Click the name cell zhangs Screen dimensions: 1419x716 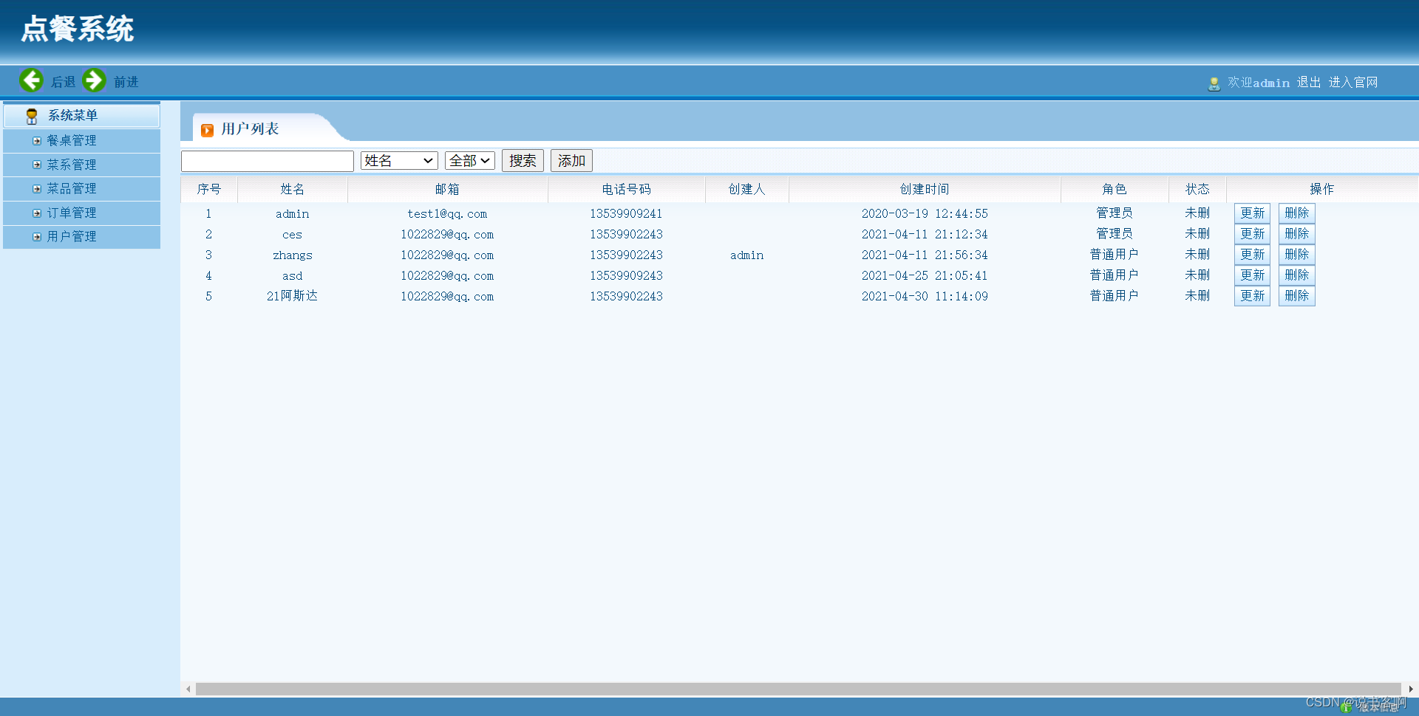293,255
